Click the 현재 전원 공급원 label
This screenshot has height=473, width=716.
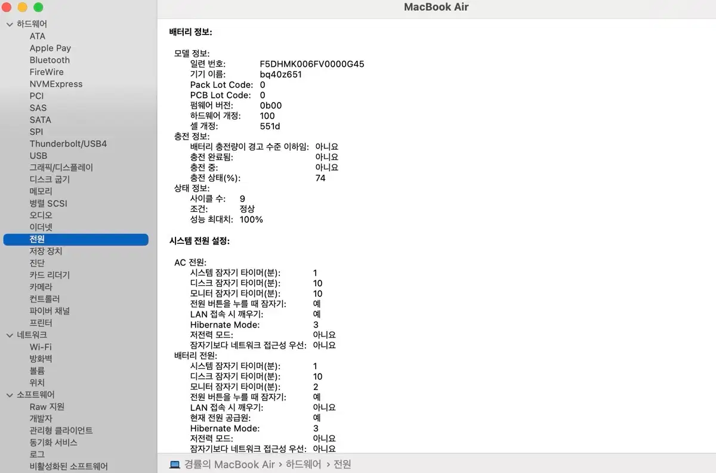click(x=220, y=418)
